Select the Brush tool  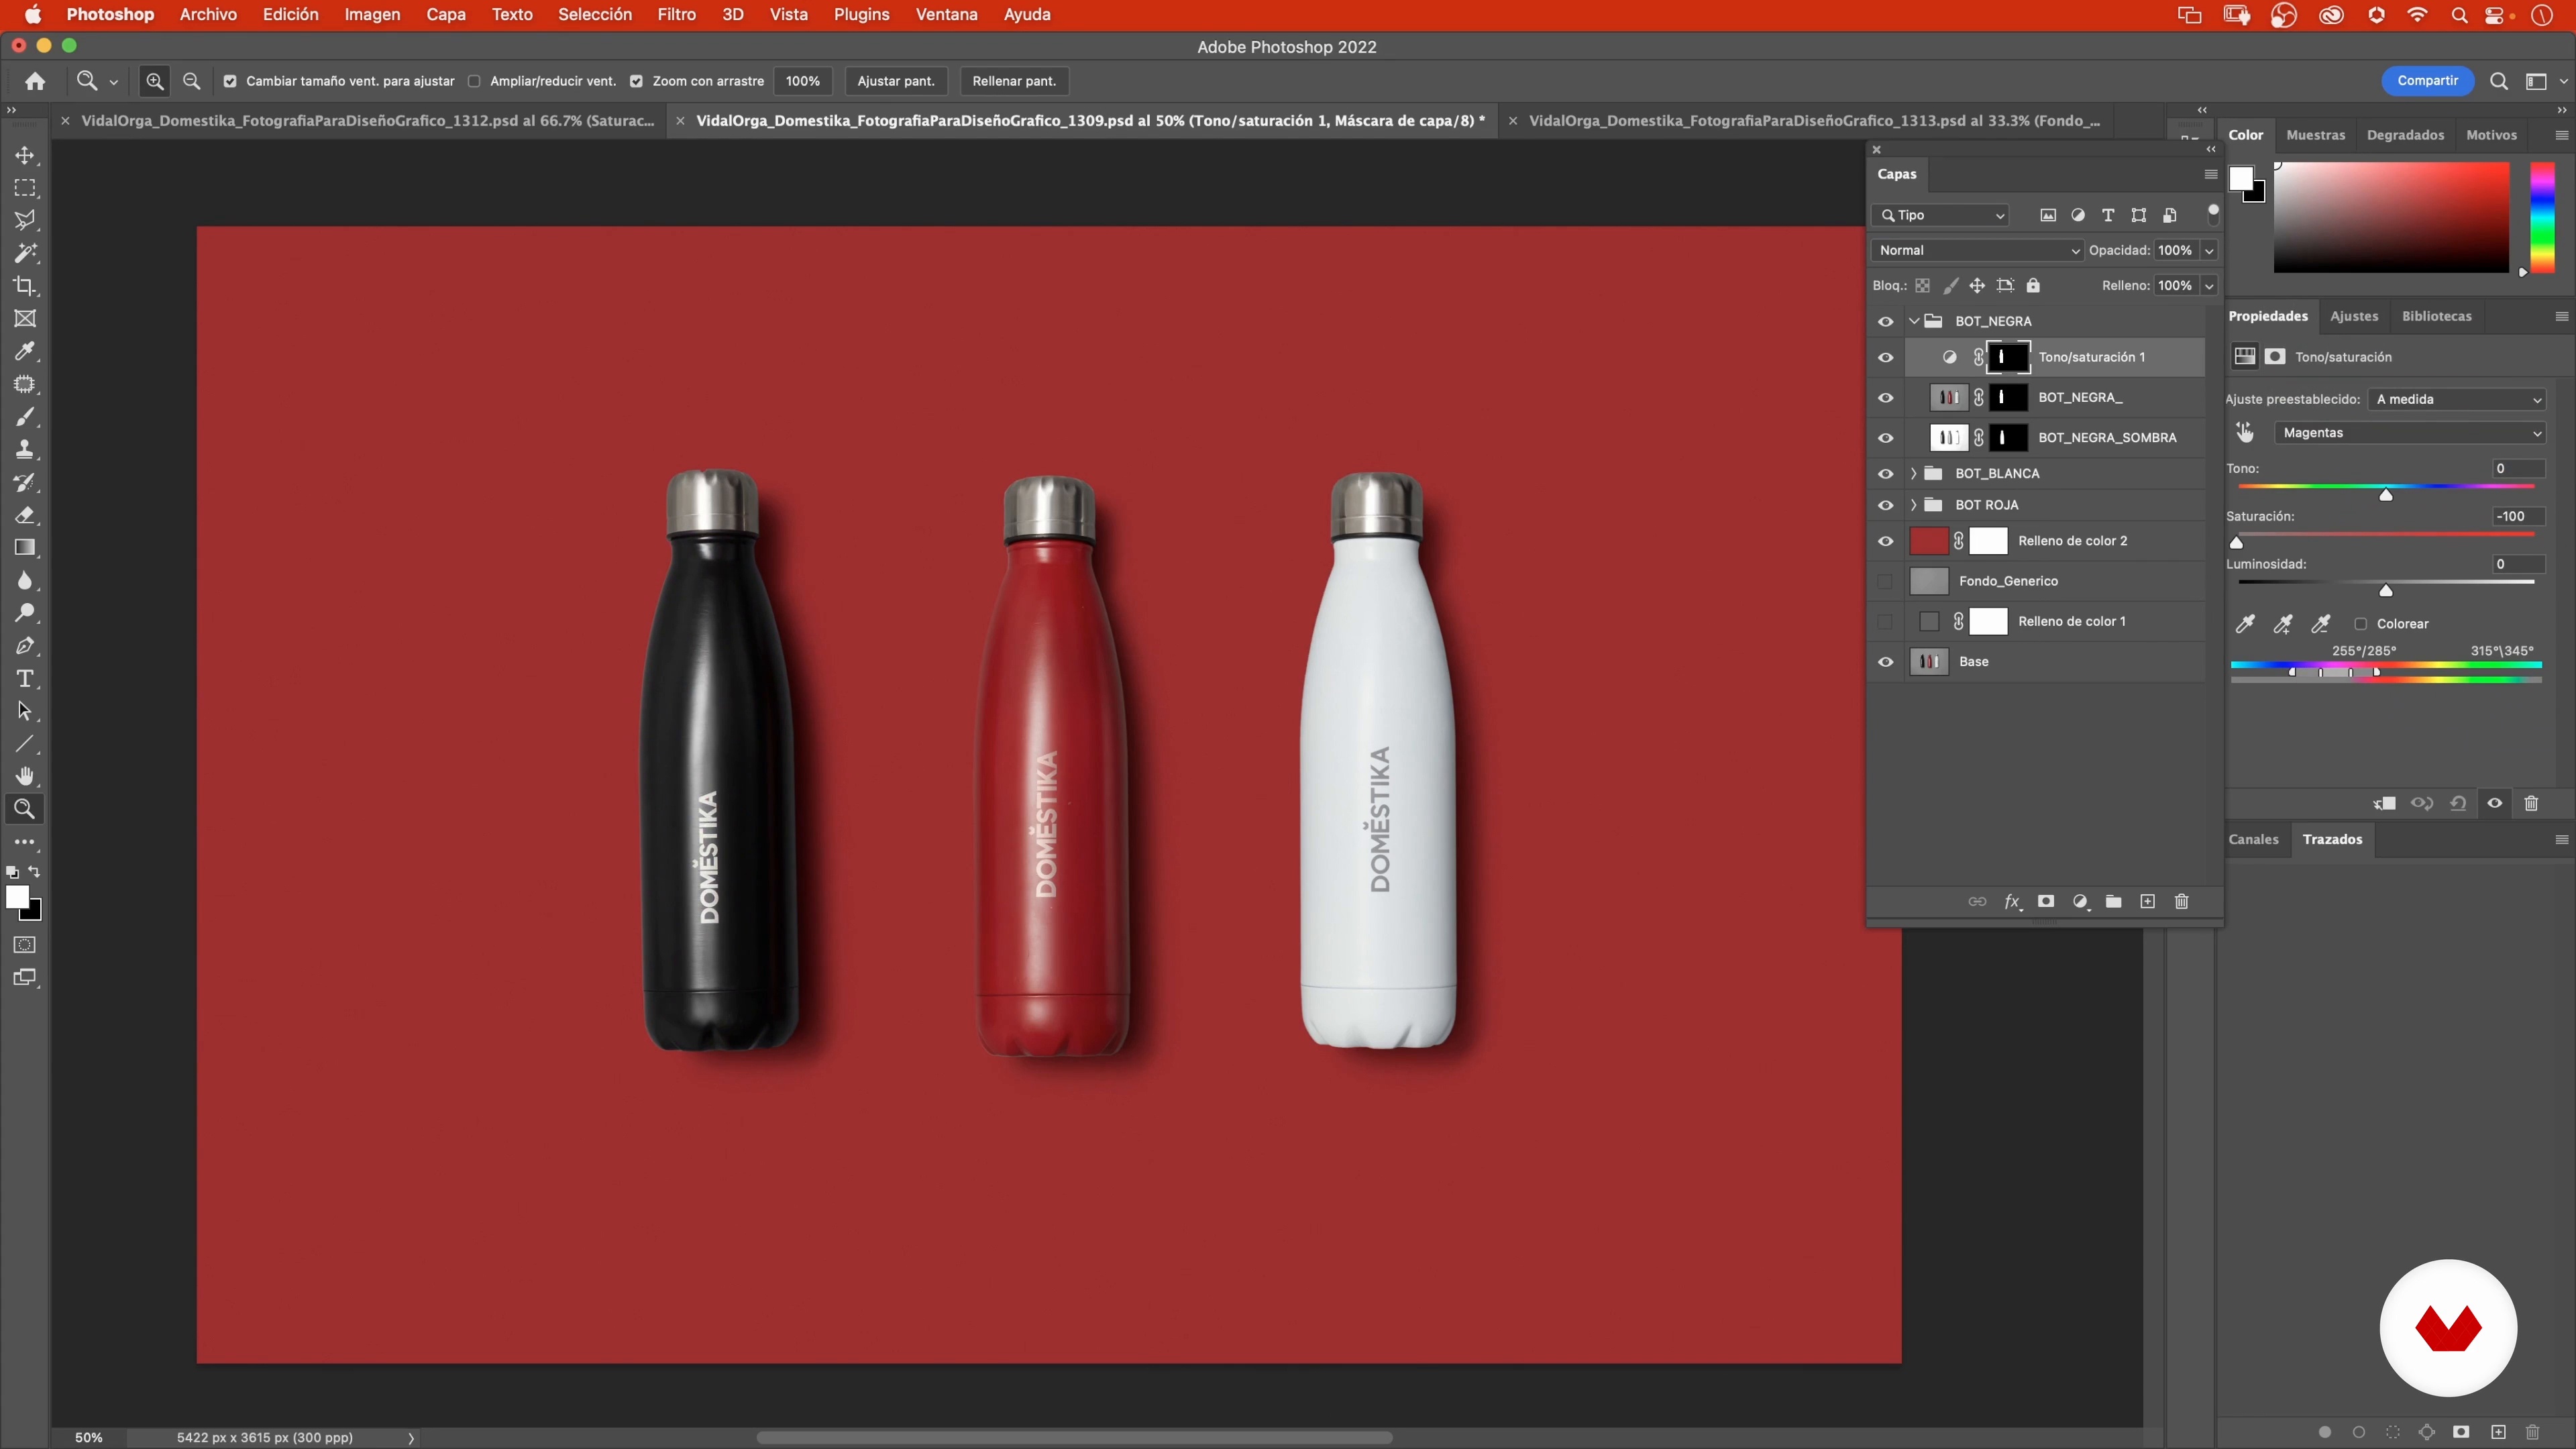pyautogui.click(x=25, y=417)
